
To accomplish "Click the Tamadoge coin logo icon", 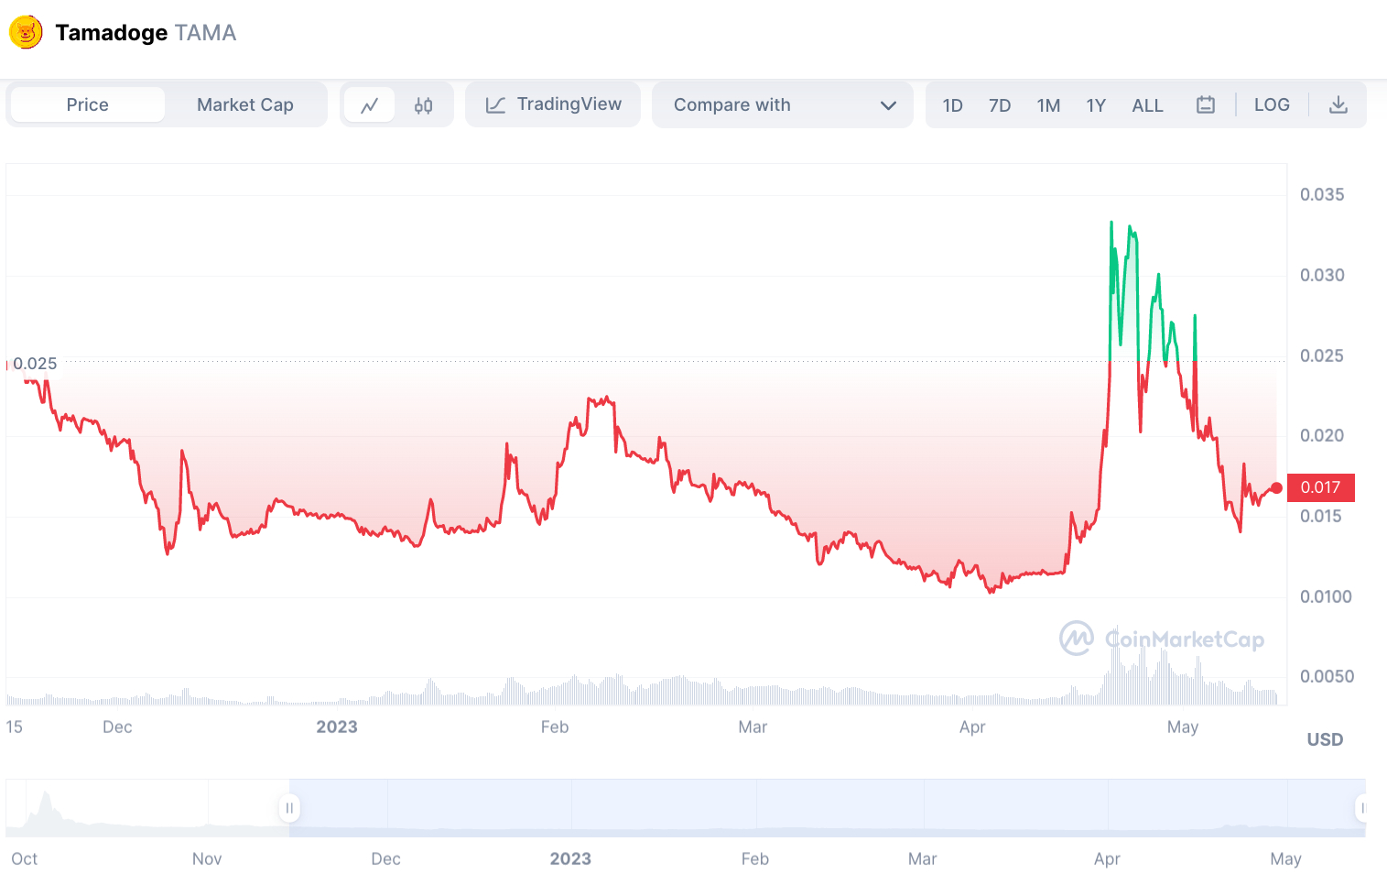I will [x=26, y=32].
